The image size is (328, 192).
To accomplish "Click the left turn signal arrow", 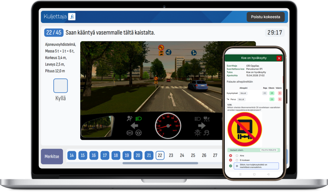I will point(135,126).
